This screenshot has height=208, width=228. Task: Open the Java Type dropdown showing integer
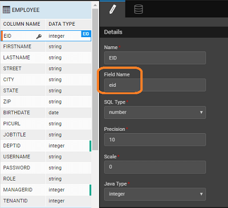coord(155,194)
